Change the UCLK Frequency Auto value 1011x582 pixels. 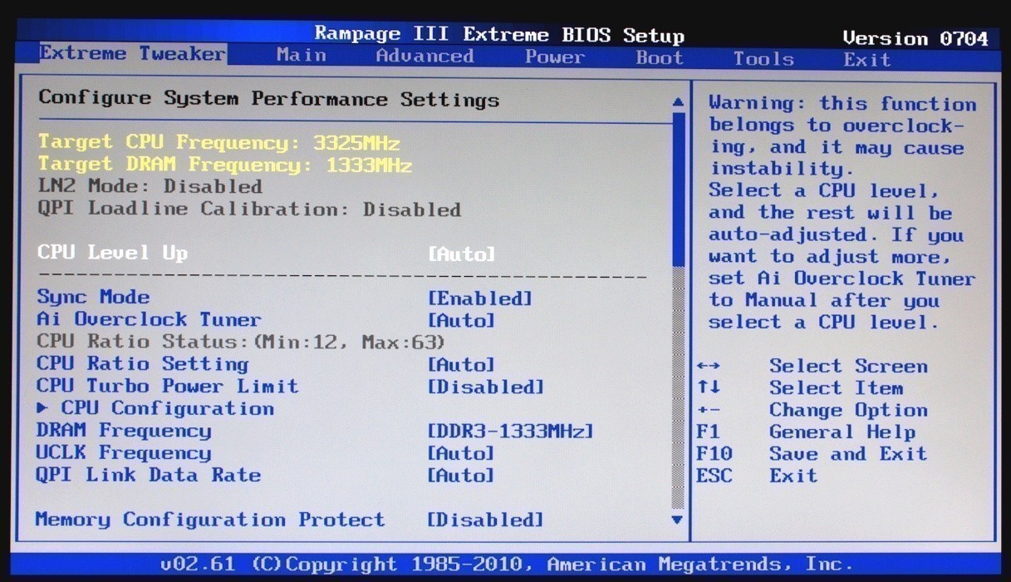coord(462,454)
